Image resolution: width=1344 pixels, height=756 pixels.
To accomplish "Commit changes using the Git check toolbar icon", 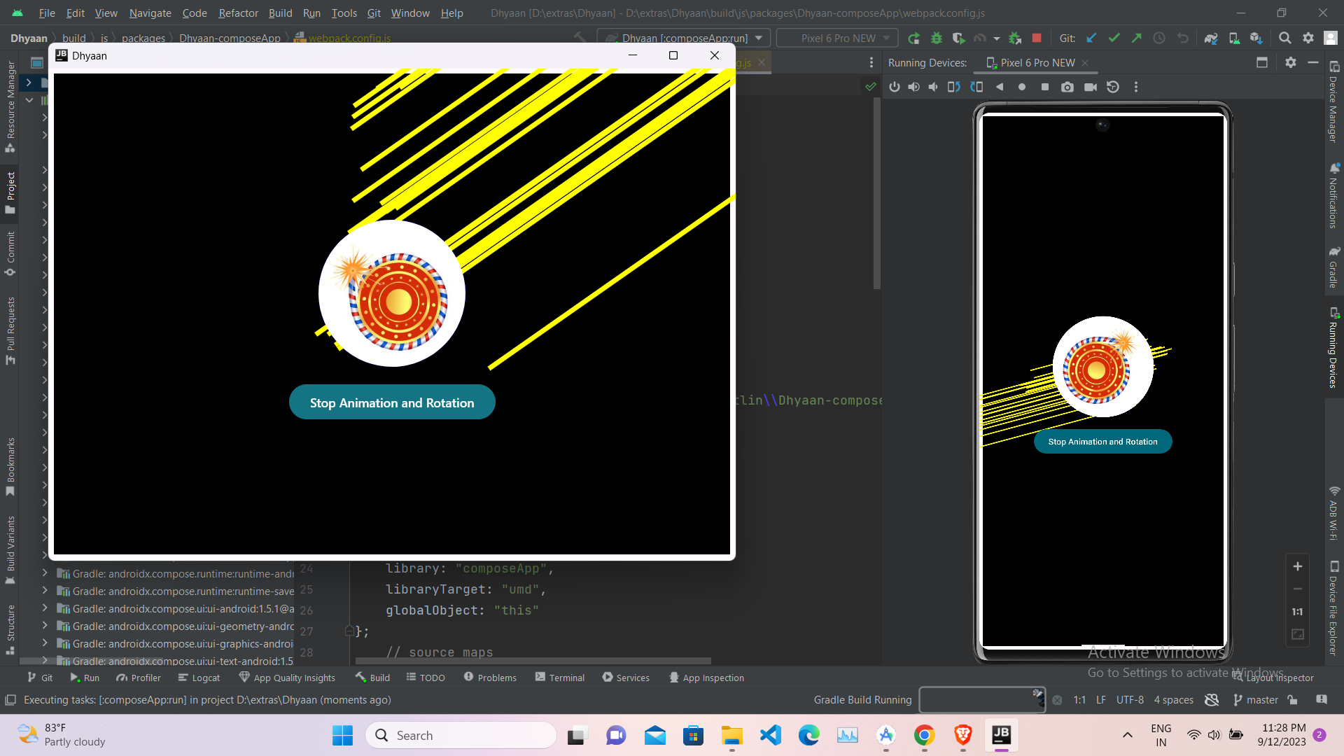I will pos(1113,38).
